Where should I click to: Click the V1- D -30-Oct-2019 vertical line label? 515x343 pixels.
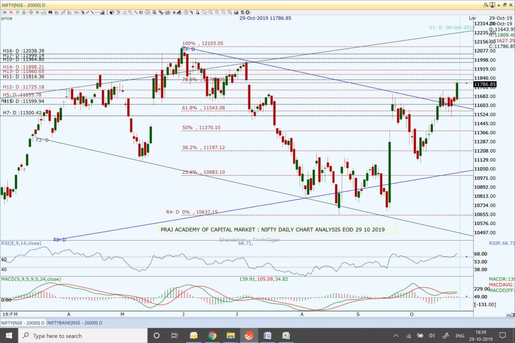click(x=452, y=28)
